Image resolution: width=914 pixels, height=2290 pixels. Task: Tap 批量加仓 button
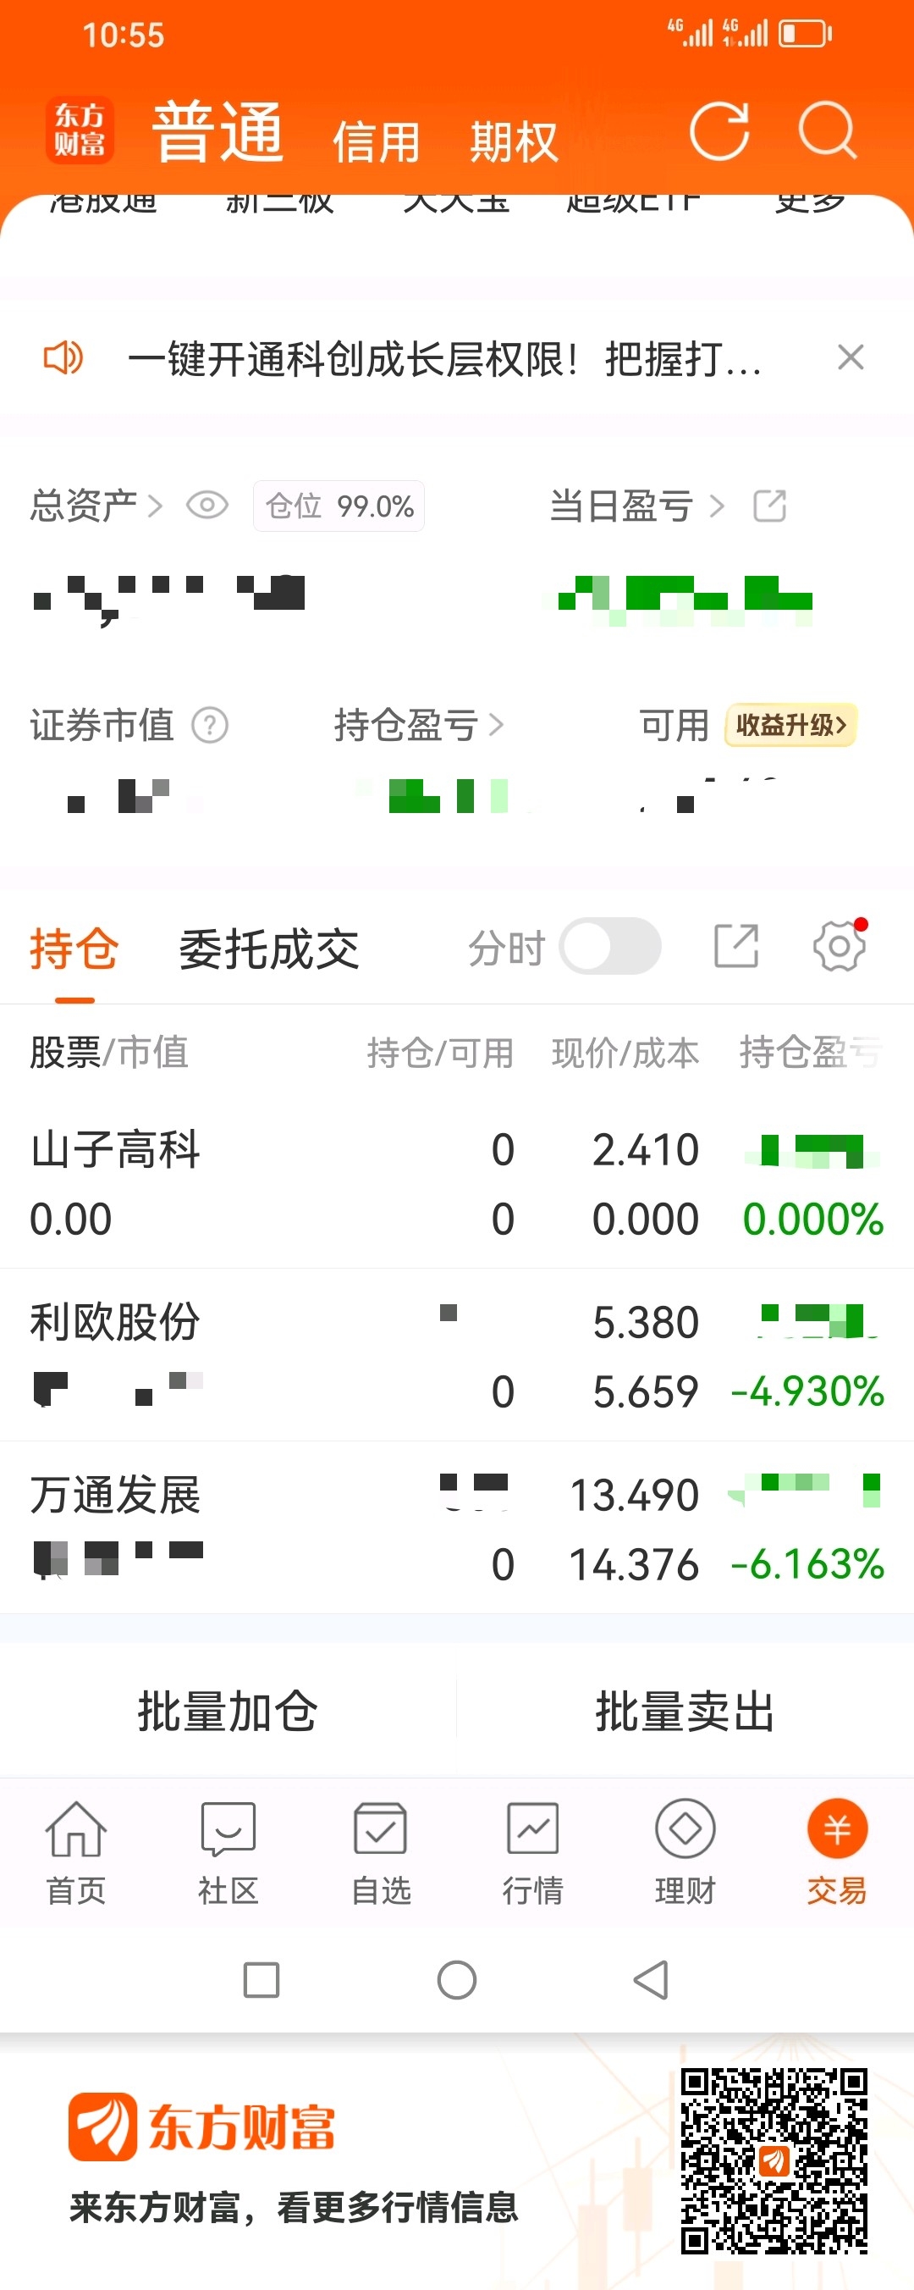[x=228, y=1711]
